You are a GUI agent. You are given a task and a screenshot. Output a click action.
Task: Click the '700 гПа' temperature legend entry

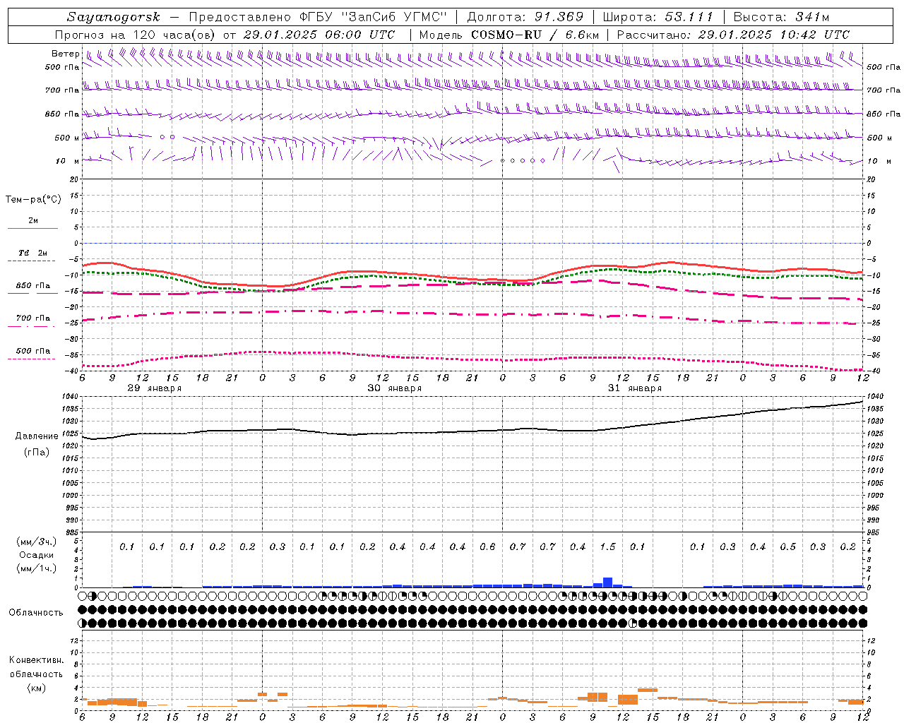(x=32, y=318)
